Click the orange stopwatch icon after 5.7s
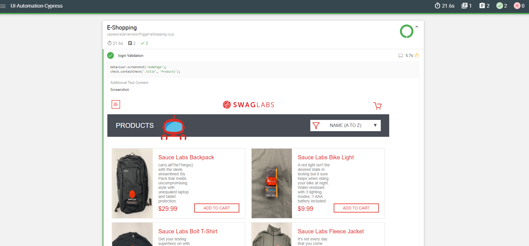The width and height of the screenshot is (529, 246). pyautogui.click(x=417, y=55)
